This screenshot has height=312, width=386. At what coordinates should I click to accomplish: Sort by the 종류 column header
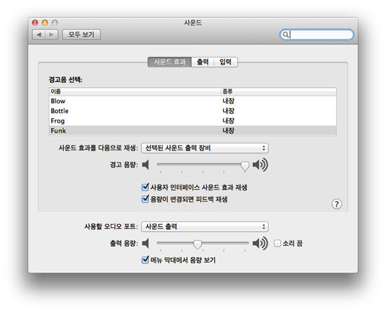pyautogui.click(x=278, y=91)
